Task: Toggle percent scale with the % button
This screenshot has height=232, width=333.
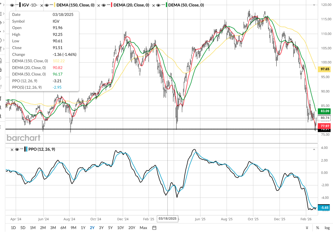Action: [x=317, y=228]
